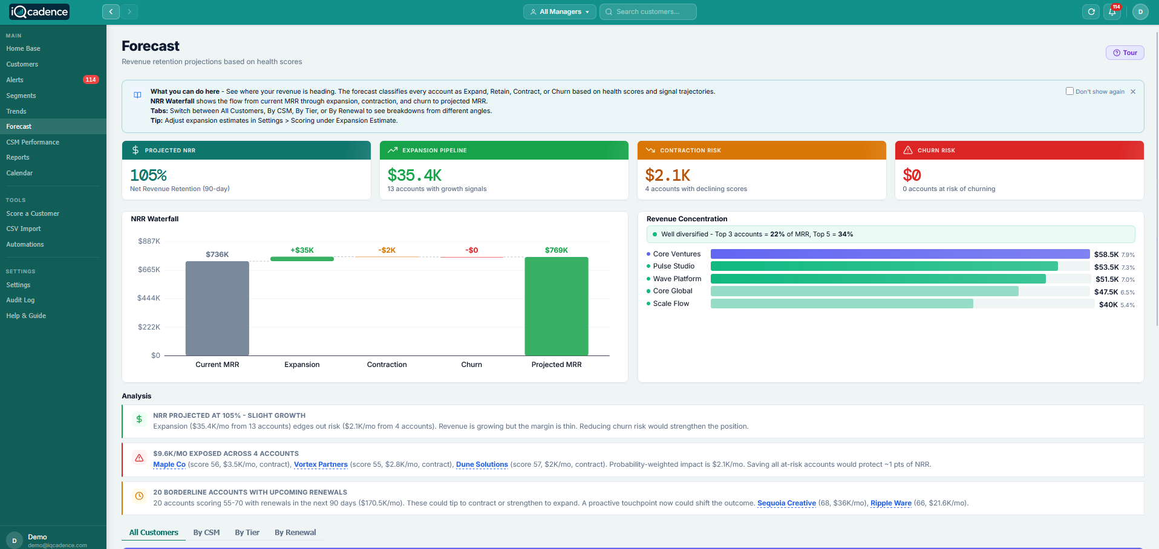Click the clock icon on borderline renewals alert

pyautogui.click(x=139, y=496)
